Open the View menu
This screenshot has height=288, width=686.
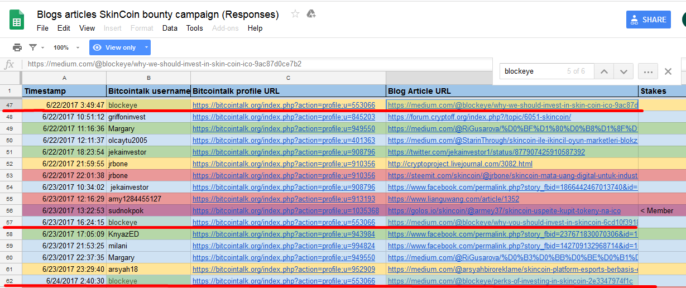click(x=87, y=28)
